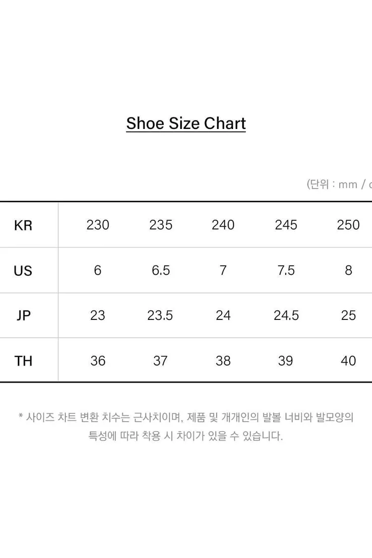Click US size 6.5 cell
This screenshot has width=372, height=558.
(161, 270)
